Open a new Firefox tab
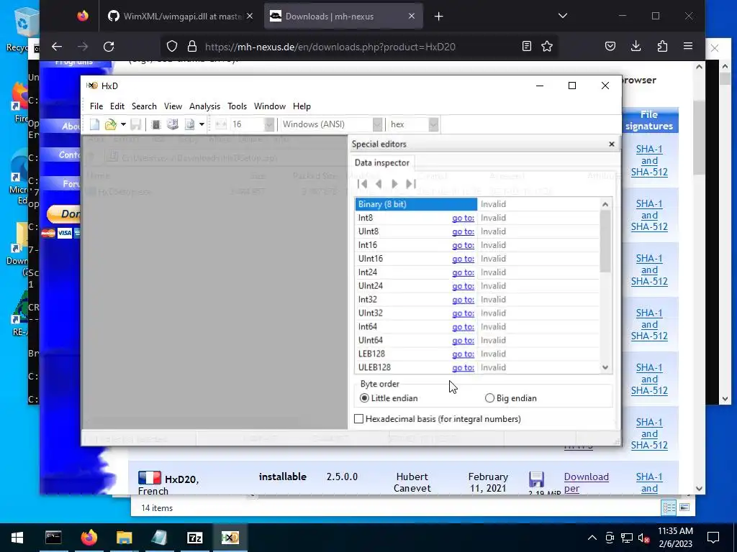The image size is (737, 552). (x=438, y=17)
